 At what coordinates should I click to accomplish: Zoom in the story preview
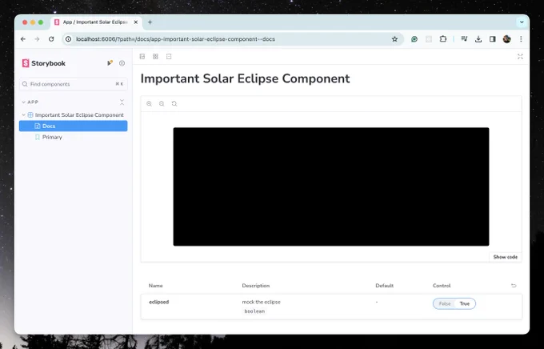coord(149,103)
